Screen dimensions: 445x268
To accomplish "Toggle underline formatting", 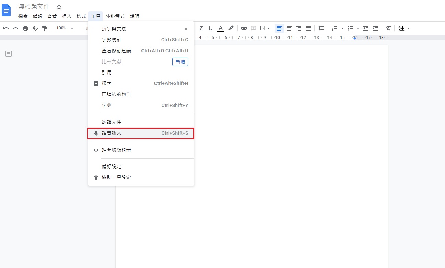I will (211, 28).
